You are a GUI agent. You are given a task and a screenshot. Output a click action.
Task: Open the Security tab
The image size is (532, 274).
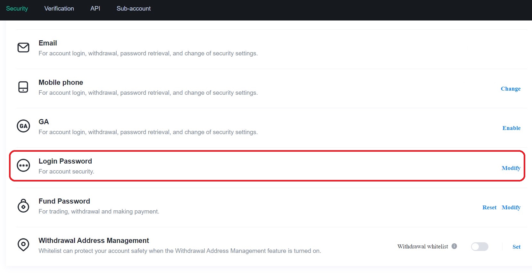(17, 9)
